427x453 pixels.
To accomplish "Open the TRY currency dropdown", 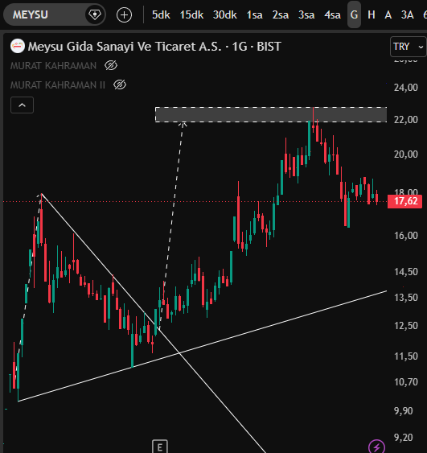I will [x=408, y=47].
